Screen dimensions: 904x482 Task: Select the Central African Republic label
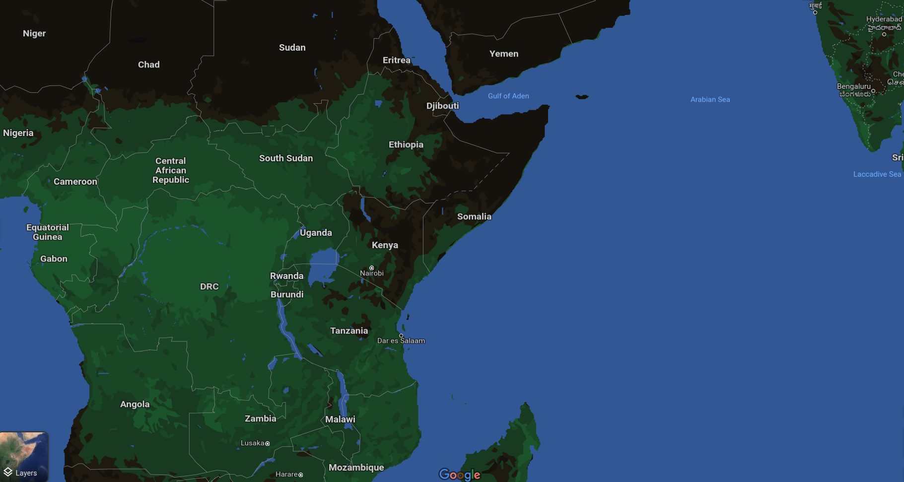pos(171,170)
